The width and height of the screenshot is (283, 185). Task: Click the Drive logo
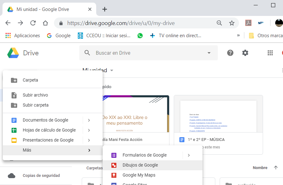pyautogui.click(x=13, y=53)
